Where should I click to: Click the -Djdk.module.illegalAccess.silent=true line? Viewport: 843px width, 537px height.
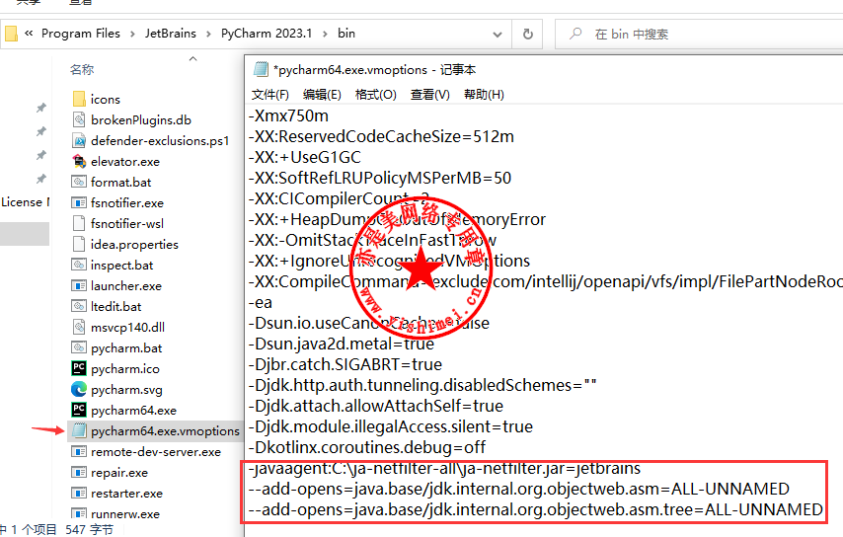tap(390, 426)
